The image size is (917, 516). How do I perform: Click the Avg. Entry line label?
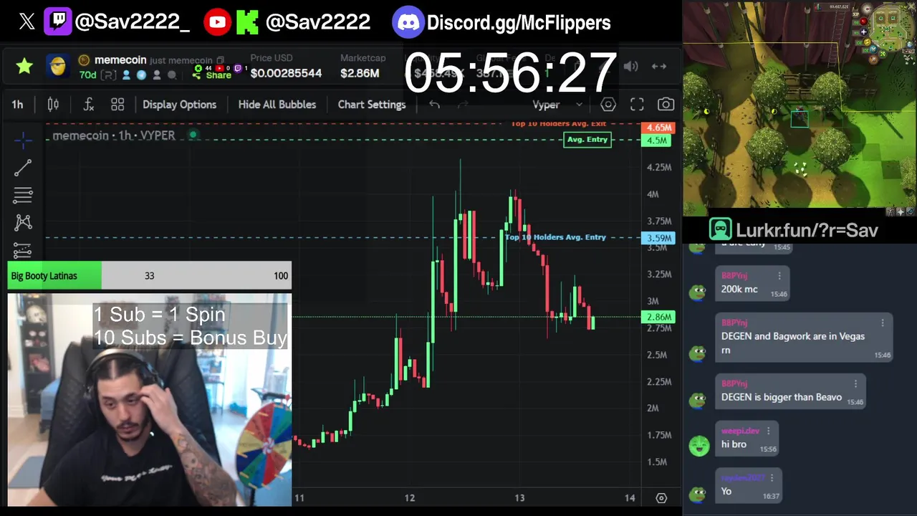(x=587, y=140)
